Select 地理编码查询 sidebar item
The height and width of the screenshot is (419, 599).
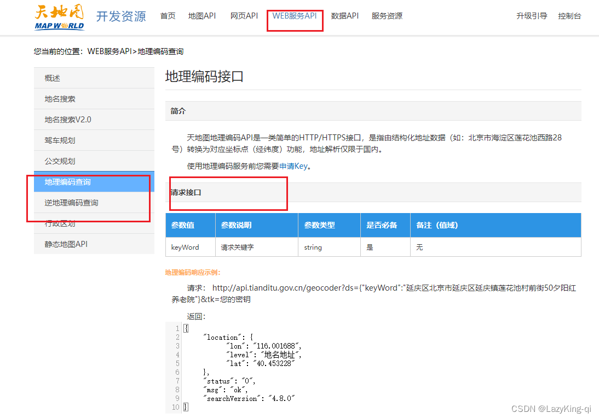coord(94,182)
